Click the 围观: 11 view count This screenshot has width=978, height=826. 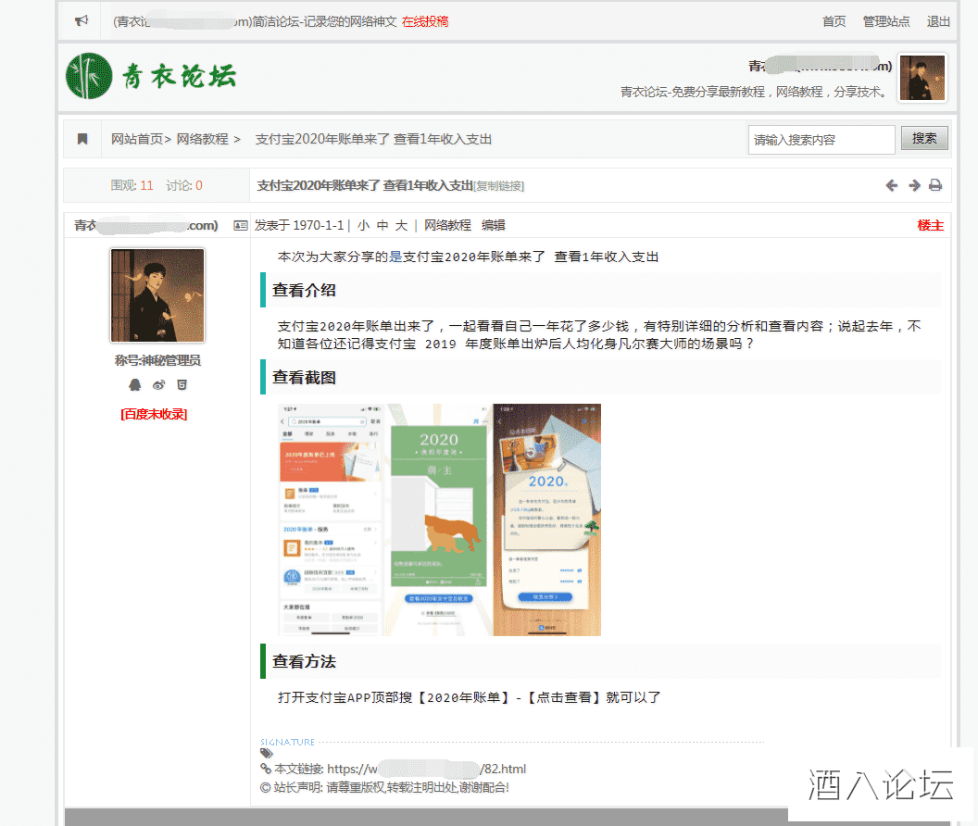pos(132,185)
